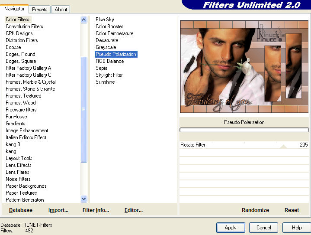The height and width of the screenshot is (235, 311).
Task: Open the Database option
Action: 21,210
